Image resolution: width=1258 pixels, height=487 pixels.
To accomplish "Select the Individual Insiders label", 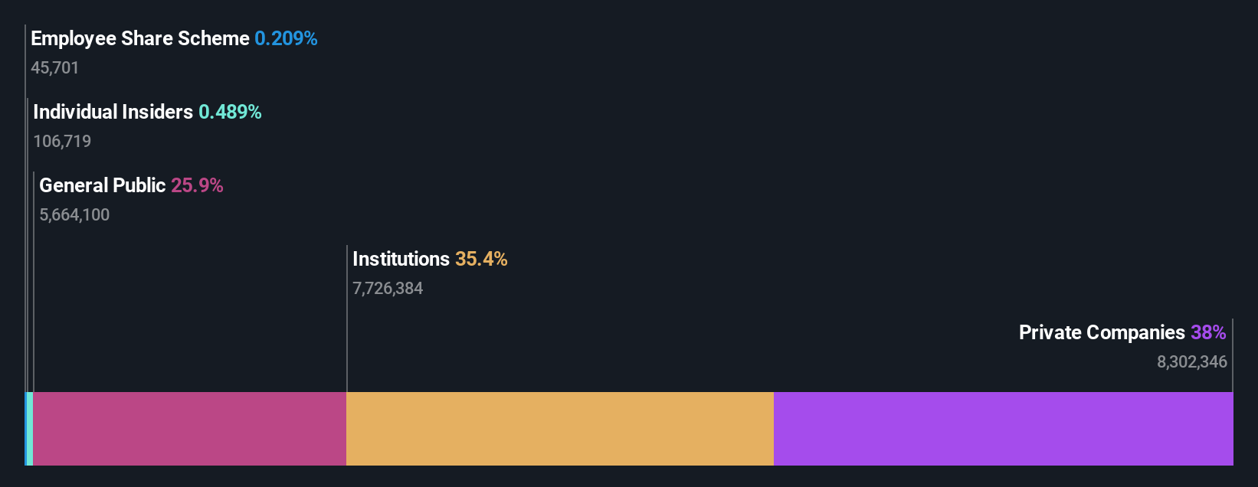I will pos(113,112).
